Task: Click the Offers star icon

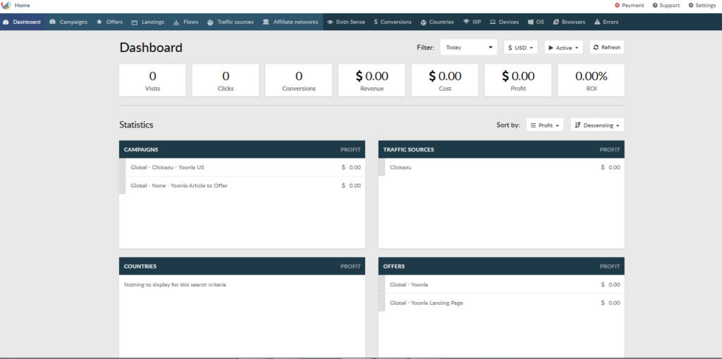Action: tap(99, 22)
